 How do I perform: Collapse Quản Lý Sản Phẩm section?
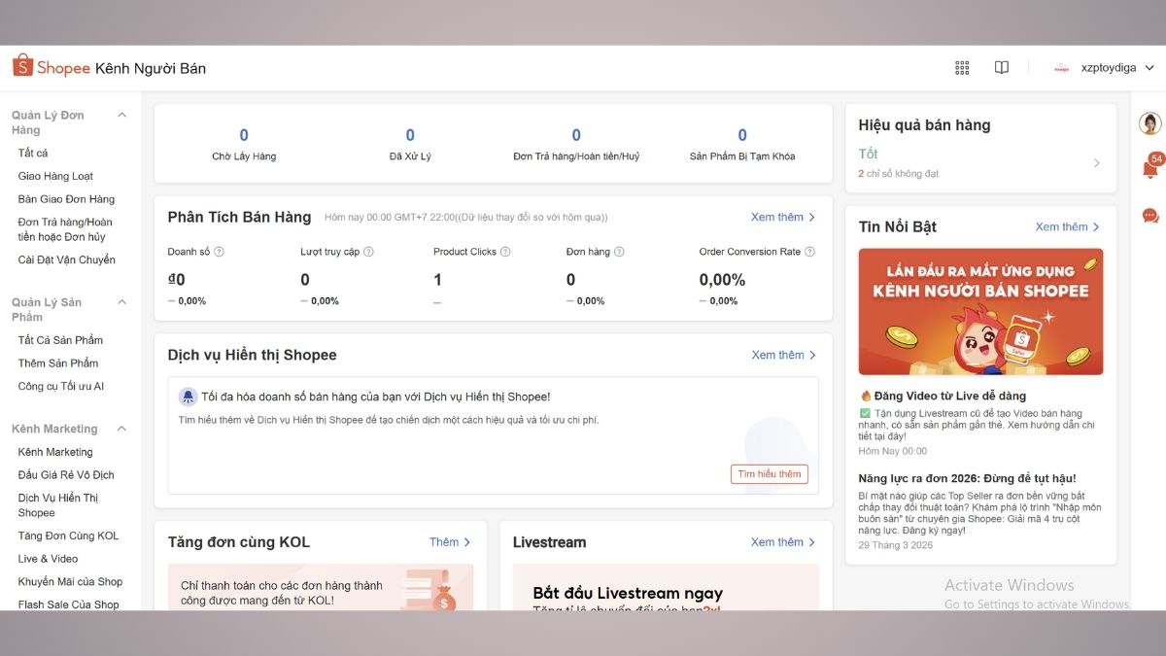pyautogui.click(x=122, y=302)
